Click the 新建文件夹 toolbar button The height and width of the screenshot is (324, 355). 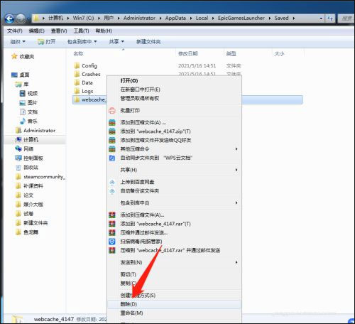coord(148,42)
